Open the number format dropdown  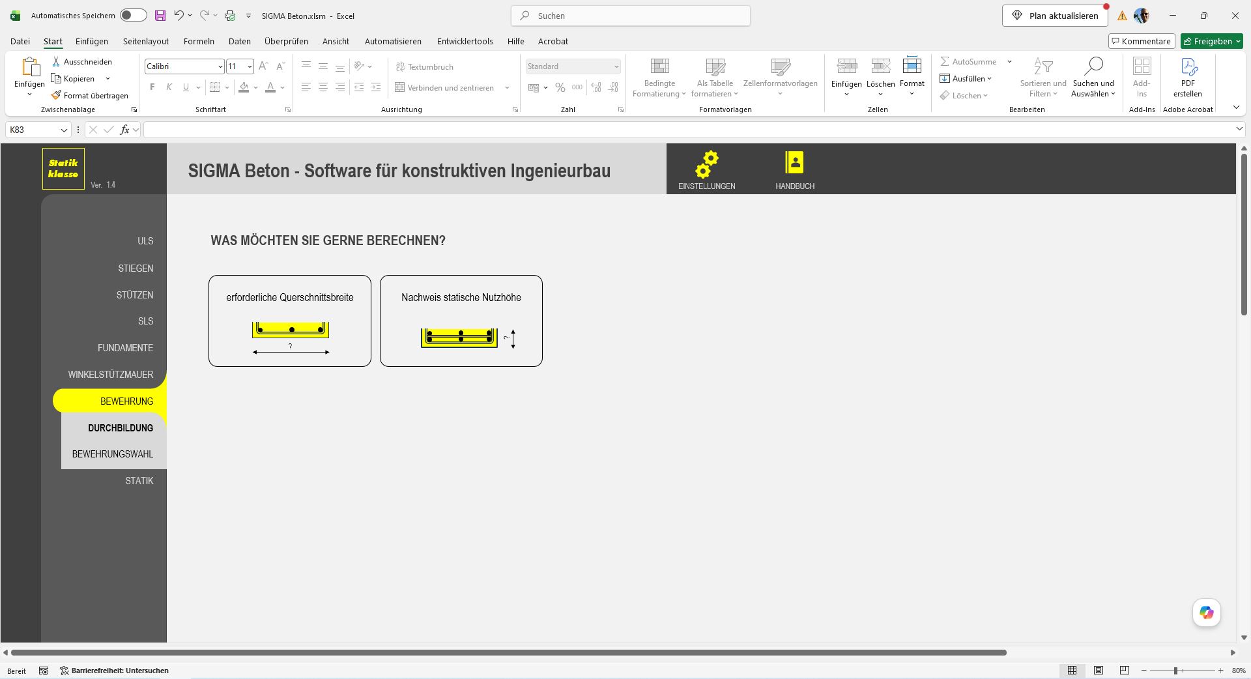click(x=616, y=66)
